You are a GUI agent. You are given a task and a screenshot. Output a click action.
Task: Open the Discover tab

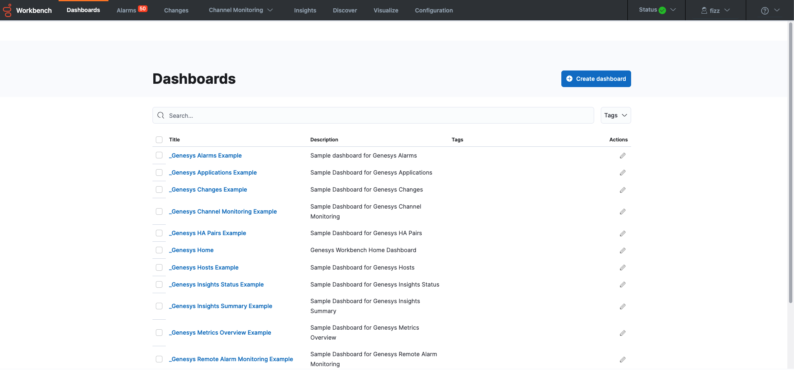pos(345,10)
